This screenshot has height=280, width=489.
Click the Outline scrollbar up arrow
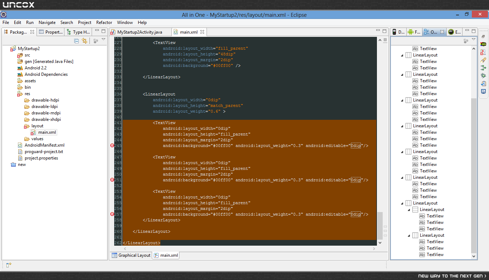point(474,48)
